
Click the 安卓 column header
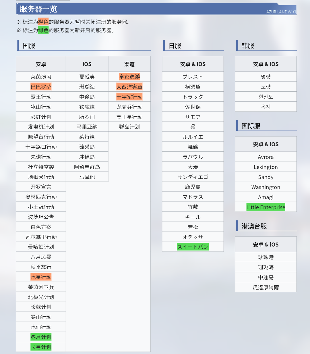(x=41, y=64)
